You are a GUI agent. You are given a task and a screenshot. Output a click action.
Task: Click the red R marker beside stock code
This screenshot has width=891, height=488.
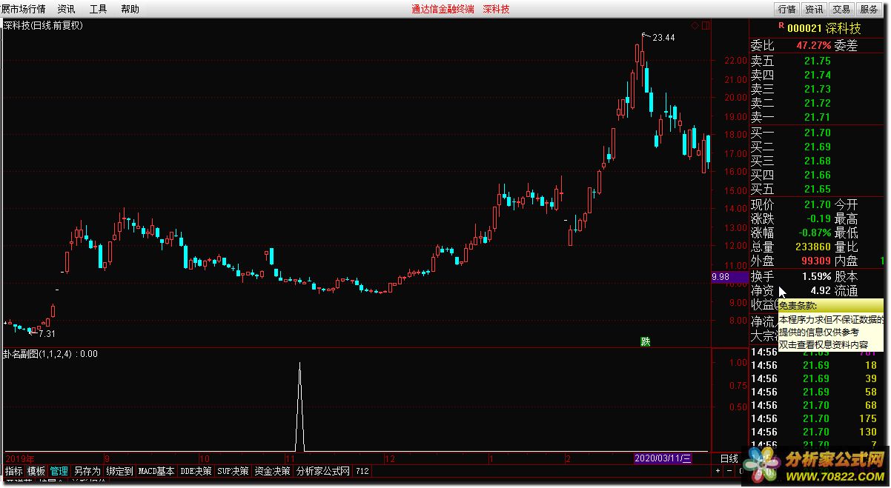[781, 26]
